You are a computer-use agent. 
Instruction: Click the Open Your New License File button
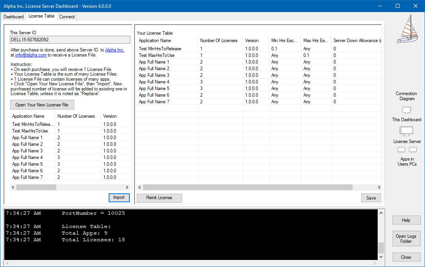[x=42, y=105]
